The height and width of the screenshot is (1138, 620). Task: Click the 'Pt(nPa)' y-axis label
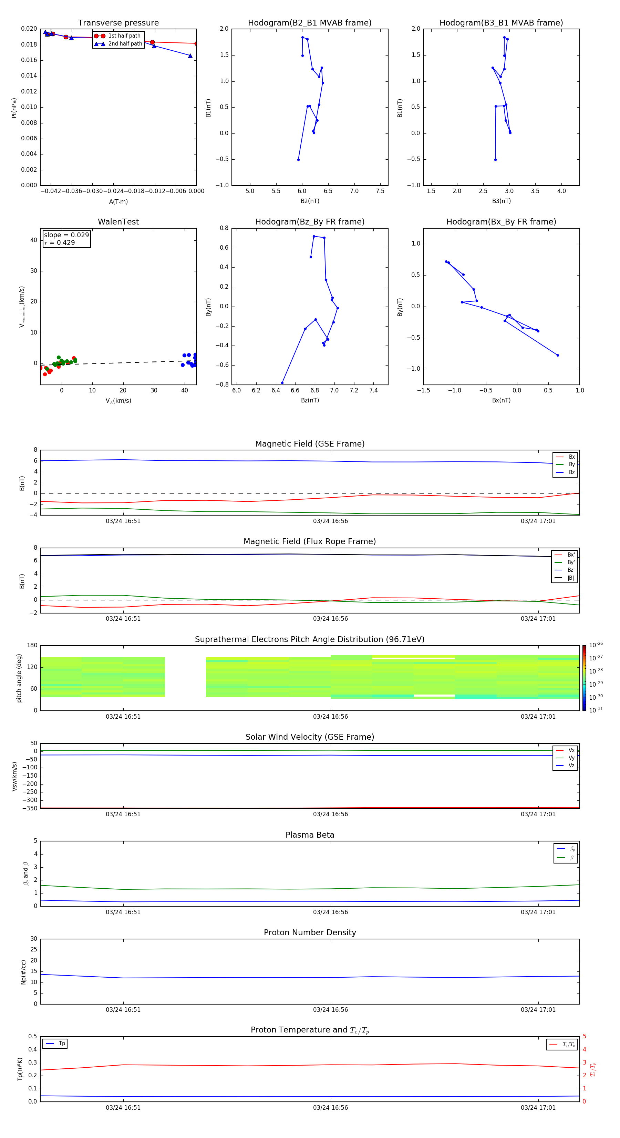coord(14,107)
